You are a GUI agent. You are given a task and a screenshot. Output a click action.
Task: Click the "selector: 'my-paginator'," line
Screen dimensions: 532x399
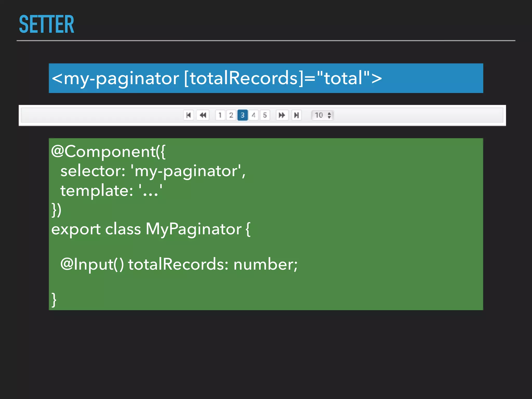(153, 172)
